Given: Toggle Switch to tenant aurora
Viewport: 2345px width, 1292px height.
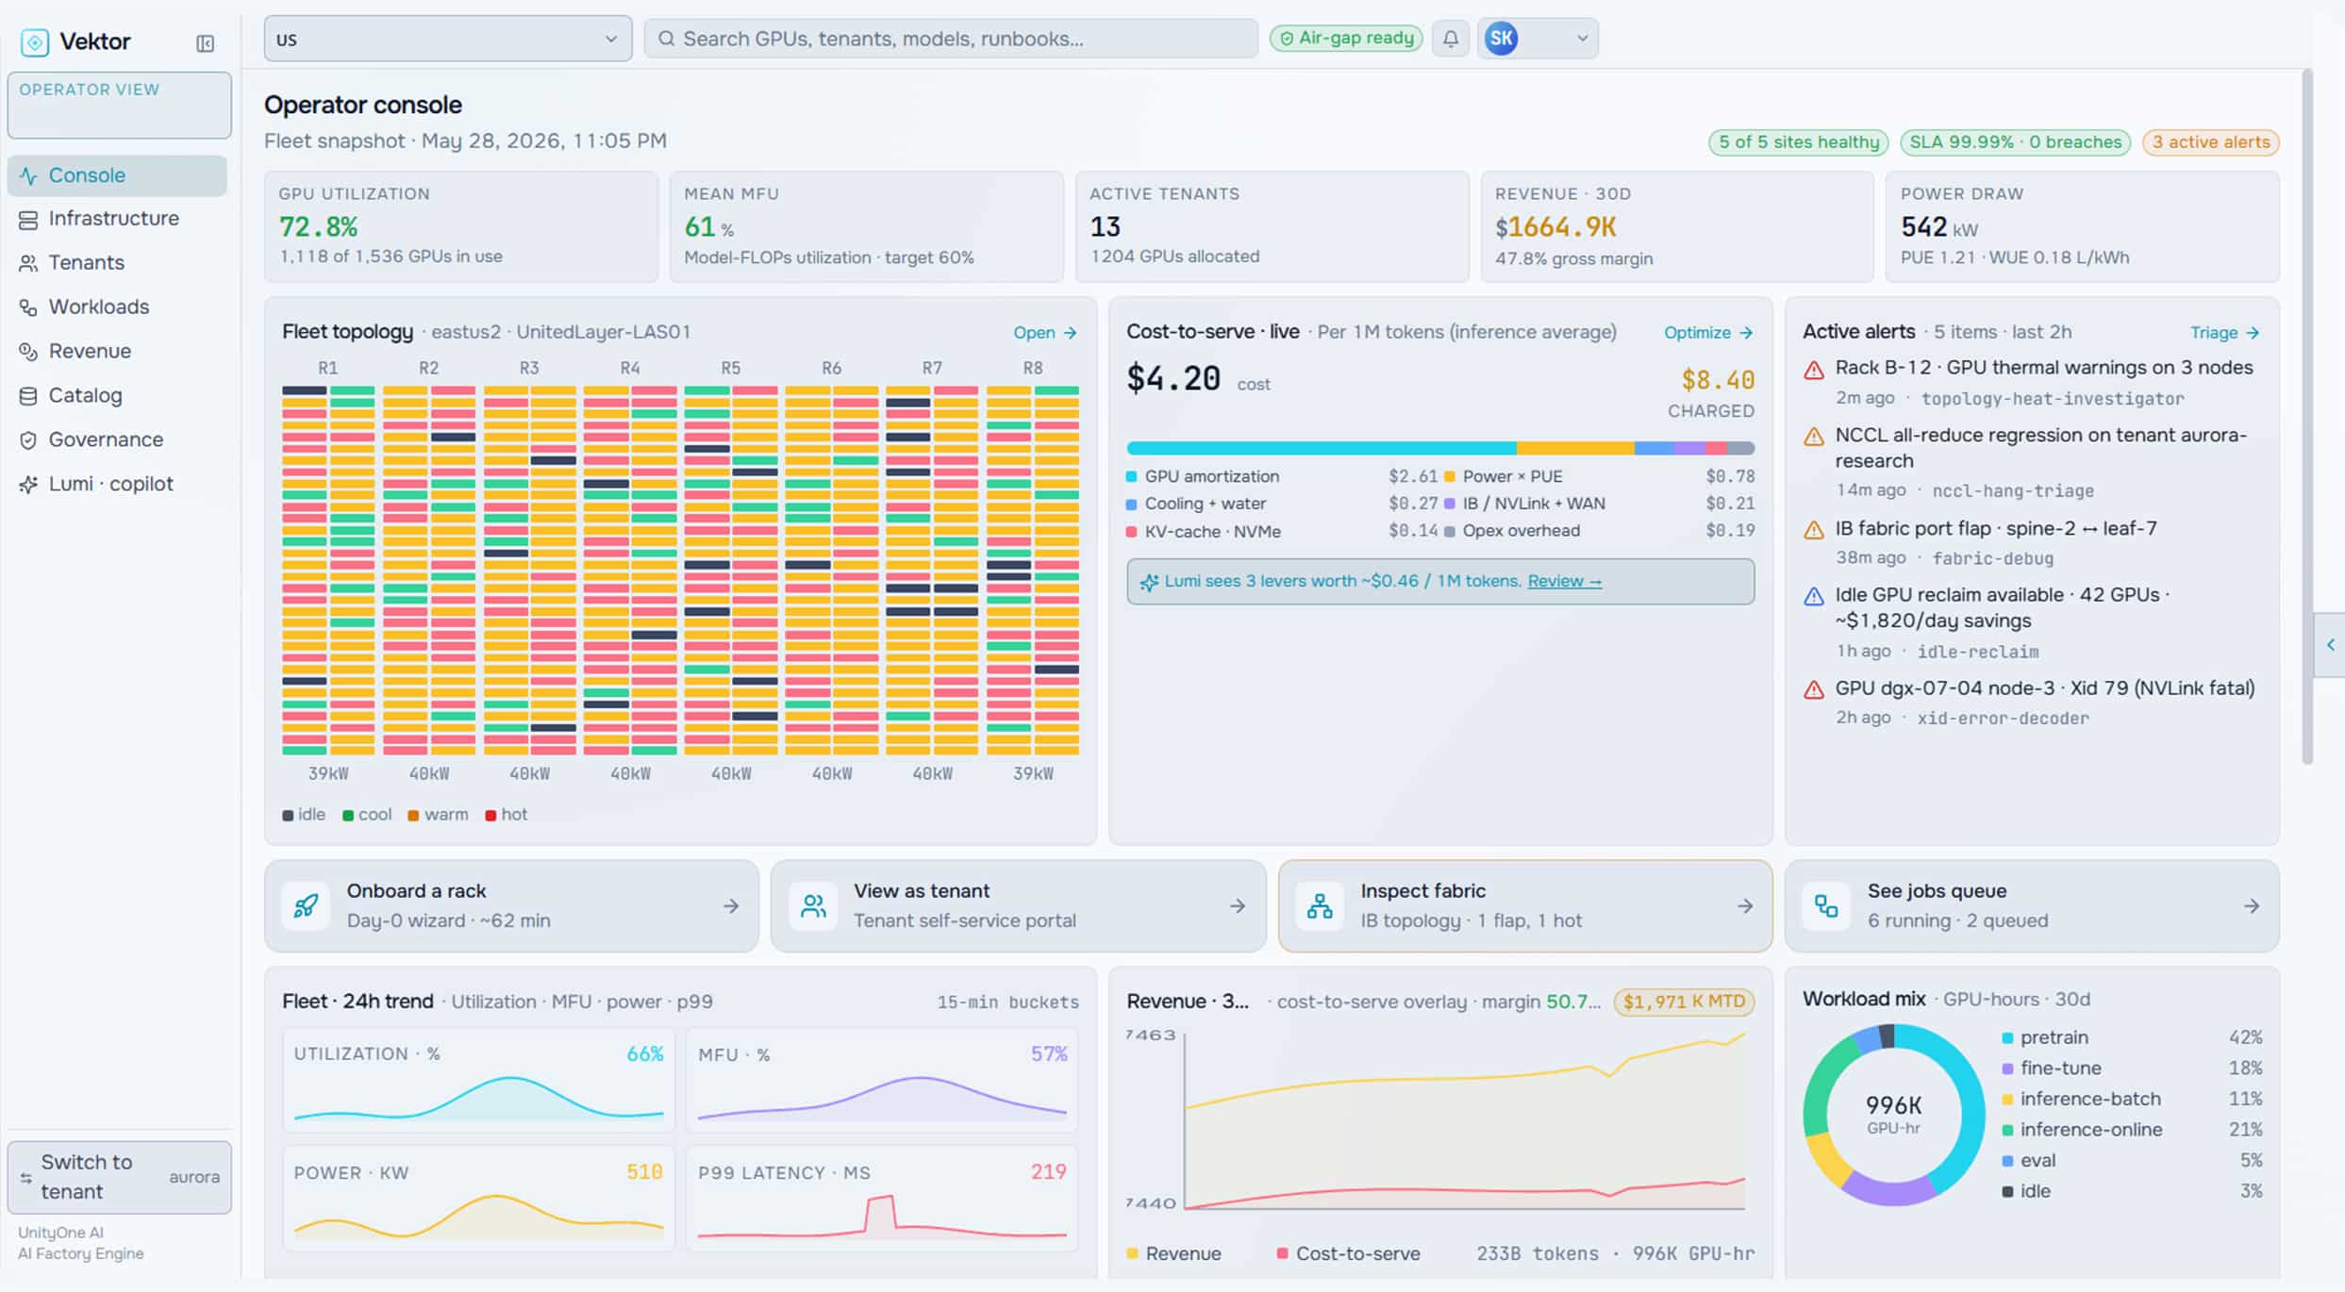Looking at the screenshot, I should point(120,1177).
